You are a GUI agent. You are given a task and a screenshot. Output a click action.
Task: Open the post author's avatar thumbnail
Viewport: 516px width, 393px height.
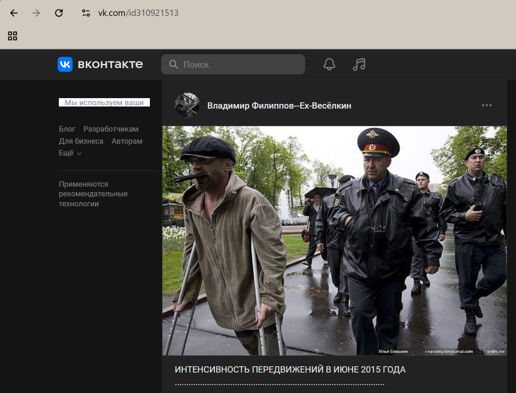pyautogui.click(x=187, y=105)
